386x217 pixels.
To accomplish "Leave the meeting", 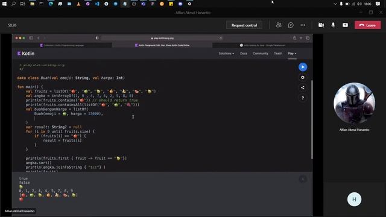I will point(367,25).
